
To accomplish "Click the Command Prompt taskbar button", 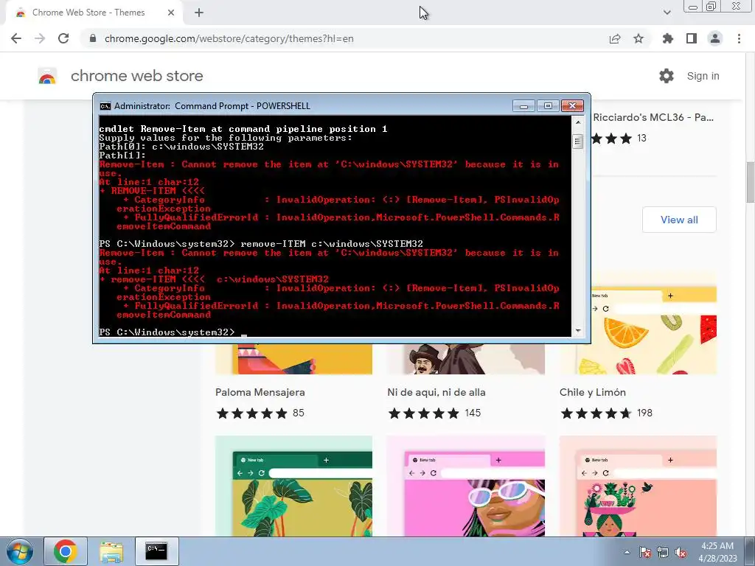I will point(156,551).
